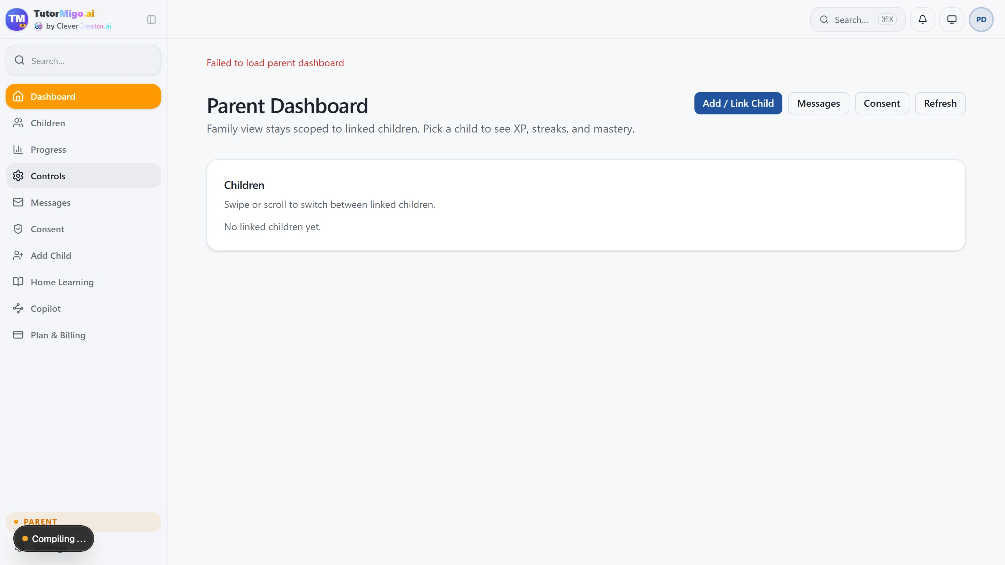The image size is (1005, 565).
Task: Click the Refresh button
Action: tap(940, 103)
